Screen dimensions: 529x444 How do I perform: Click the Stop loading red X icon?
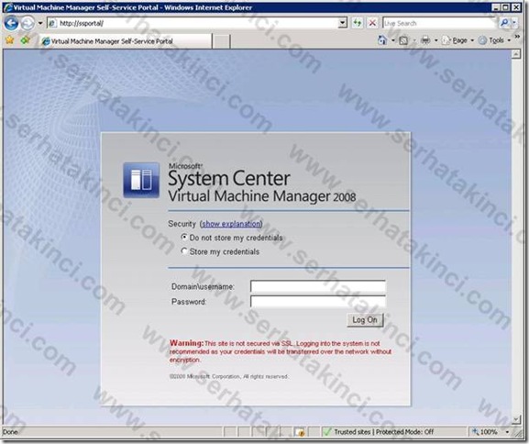coord(372,23)
